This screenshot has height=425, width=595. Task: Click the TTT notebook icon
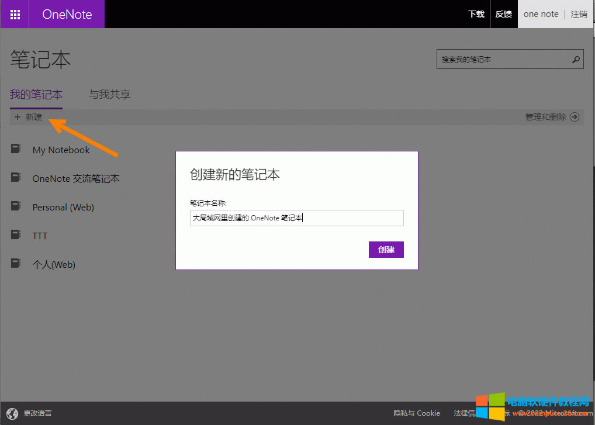coord(16,235)
